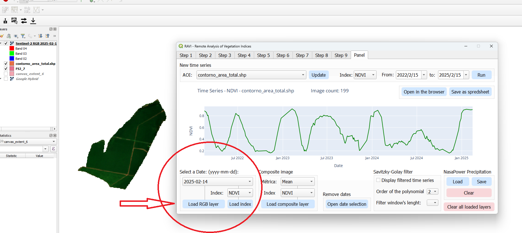Click the expand all layers icon
Image resolution: width=522 pixels, height=233 pixels.
tap(40, 36)
